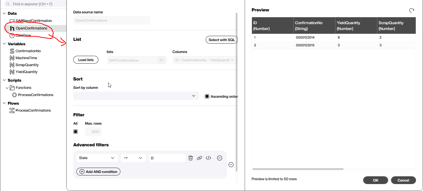Toggle the All checkbox under Filter

tap(76, 131)
